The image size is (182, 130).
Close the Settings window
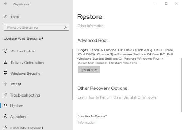(x=177, y=4)
